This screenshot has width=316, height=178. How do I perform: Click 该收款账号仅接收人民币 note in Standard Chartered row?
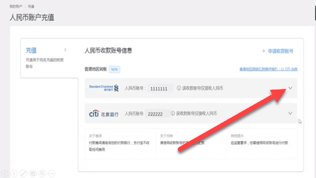coord(202,88)
